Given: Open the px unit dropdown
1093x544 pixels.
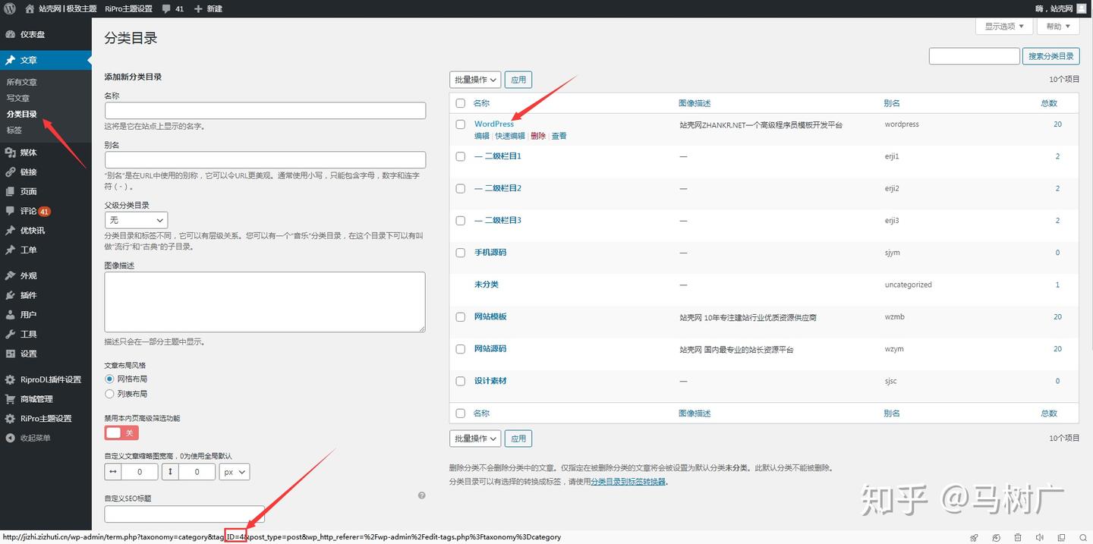Looking at the screenshot, I should pos(234,472).
